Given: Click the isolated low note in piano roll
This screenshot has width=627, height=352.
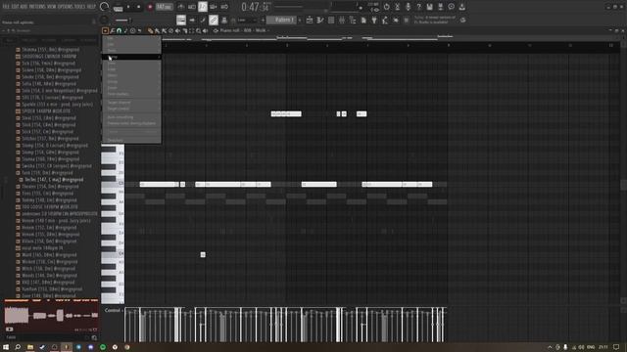Looking at the screenshot, I should point(203,254).
